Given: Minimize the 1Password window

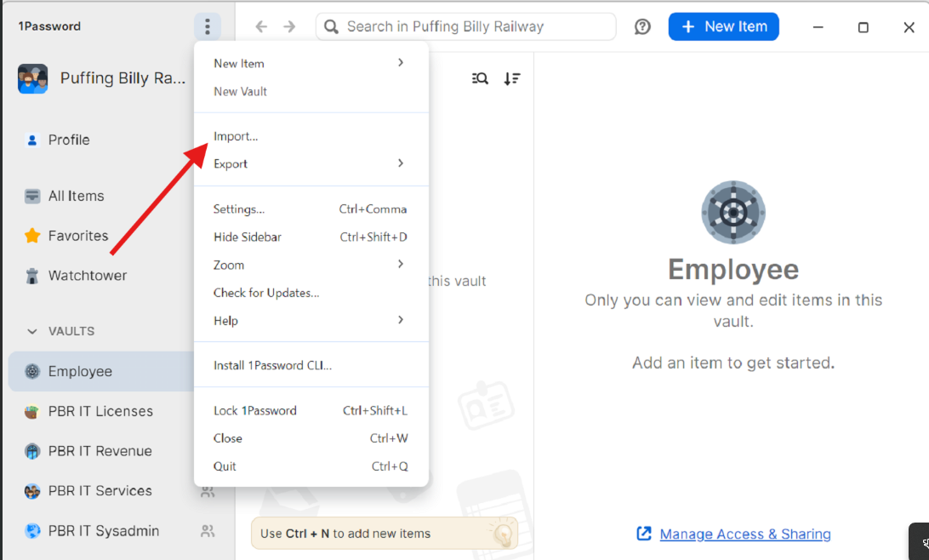Looking at the screenshot, I should (818, 27).
